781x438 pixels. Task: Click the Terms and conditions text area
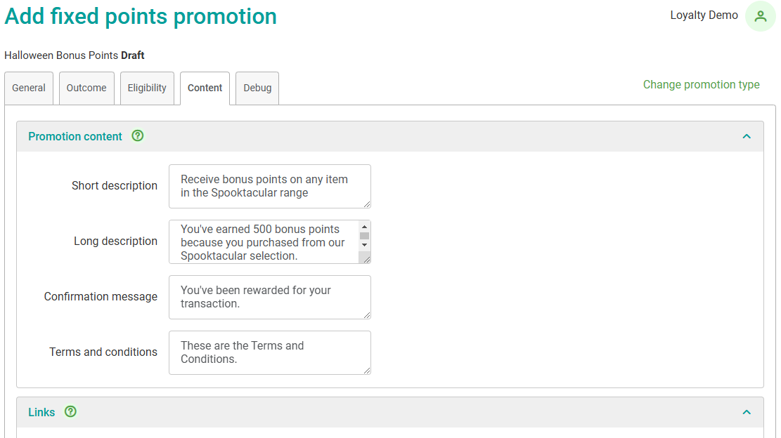click(x=269, y=352)
